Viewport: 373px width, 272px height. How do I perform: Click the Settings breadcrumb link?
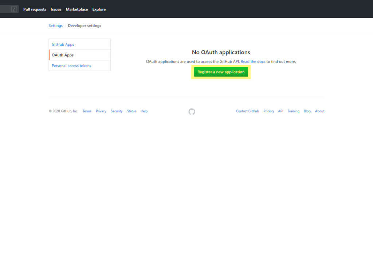(56, 26)
